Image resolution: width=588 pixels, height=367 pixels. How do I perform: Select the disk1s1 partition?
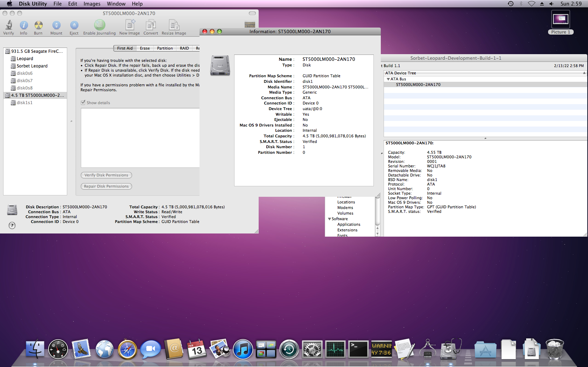click(35, 103)
